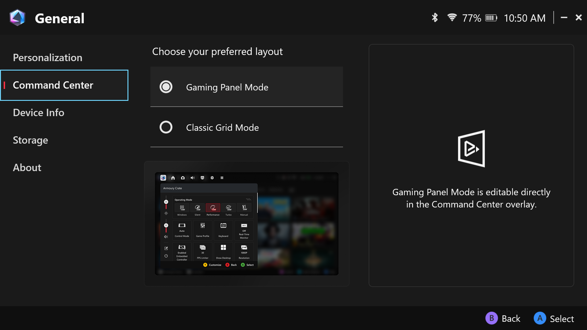
Task: Click the Back button label
Action: pyautogui.click(x=511, y=319)
